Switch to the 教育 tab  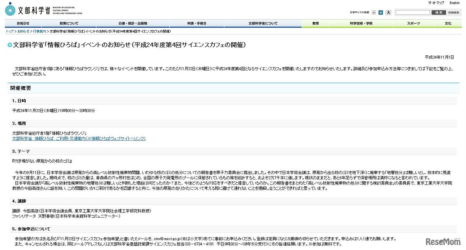coord(315,23)
